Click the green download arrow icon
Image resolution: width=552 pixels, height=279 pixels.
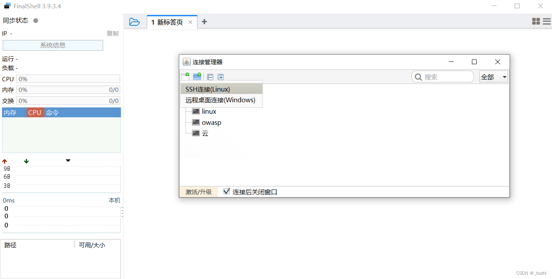26,161
